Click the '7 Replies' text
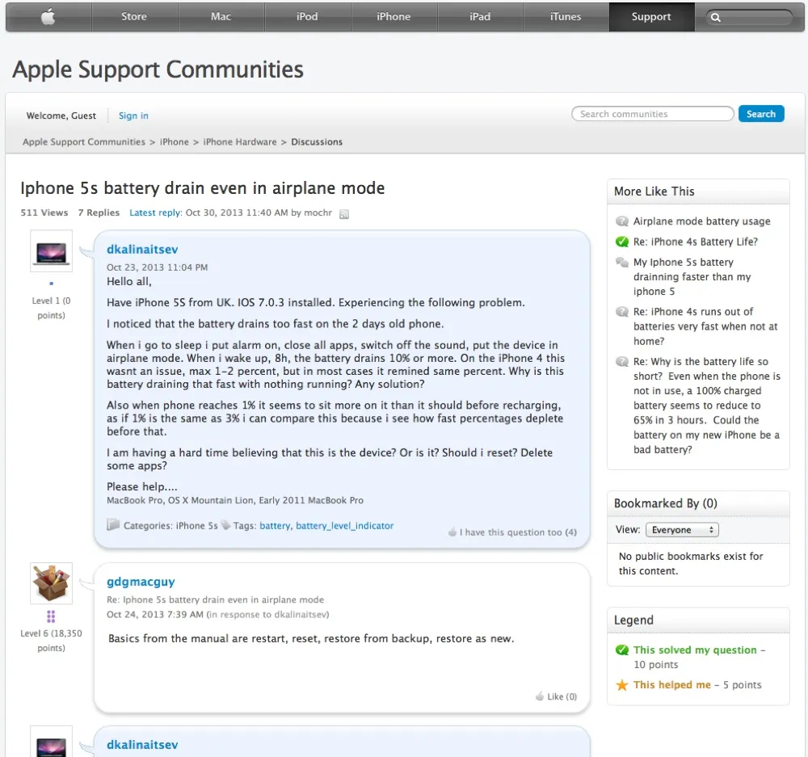 [99, 212]
